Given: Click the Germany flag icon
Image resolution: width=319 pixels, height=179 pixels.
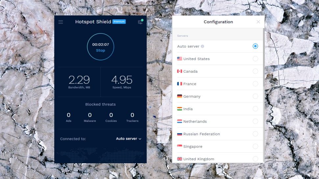Looking at the screenshot, I should click(x=180, y=96).
